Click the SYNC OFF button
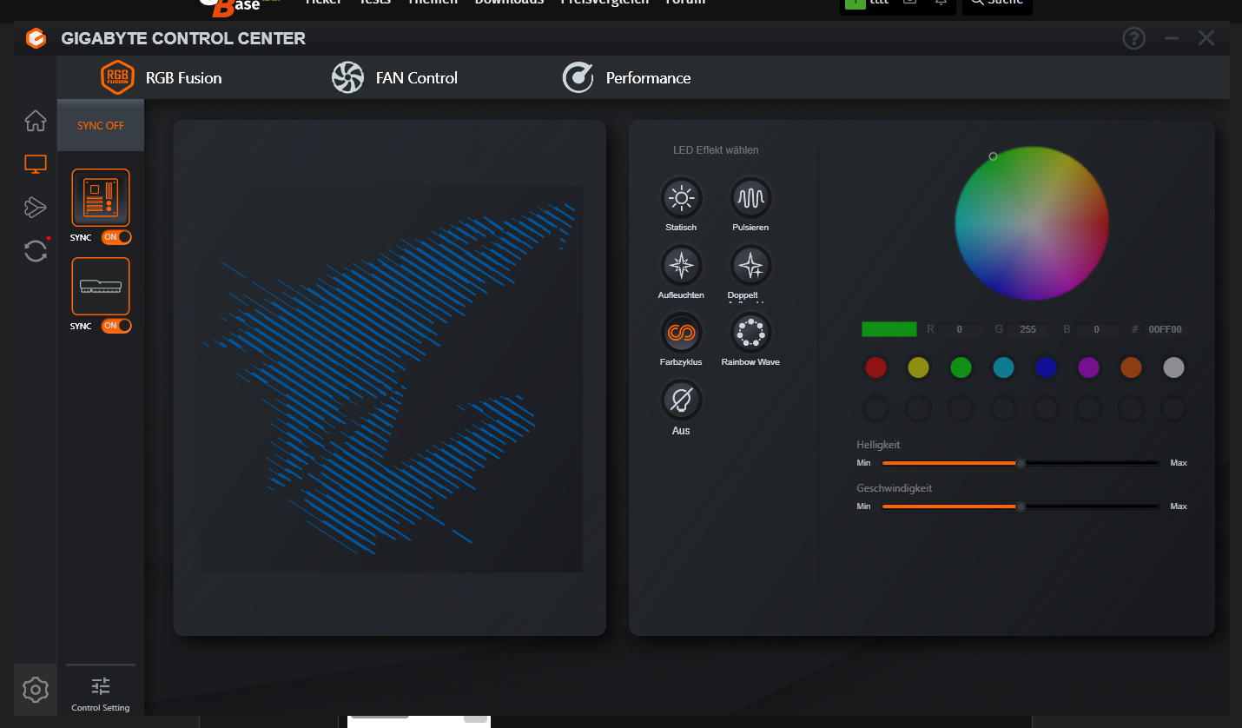Screen dimensions: 1242x728 pyautogui.click(x=101, y=125)
